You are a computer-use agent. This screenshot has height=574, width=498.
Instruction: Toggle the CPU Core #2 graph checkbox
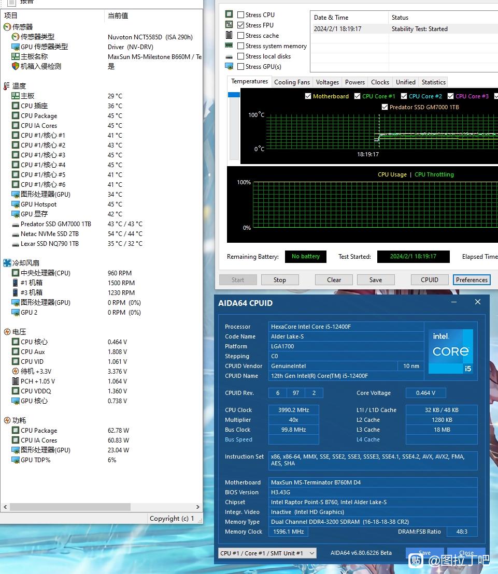pos(404,96)
